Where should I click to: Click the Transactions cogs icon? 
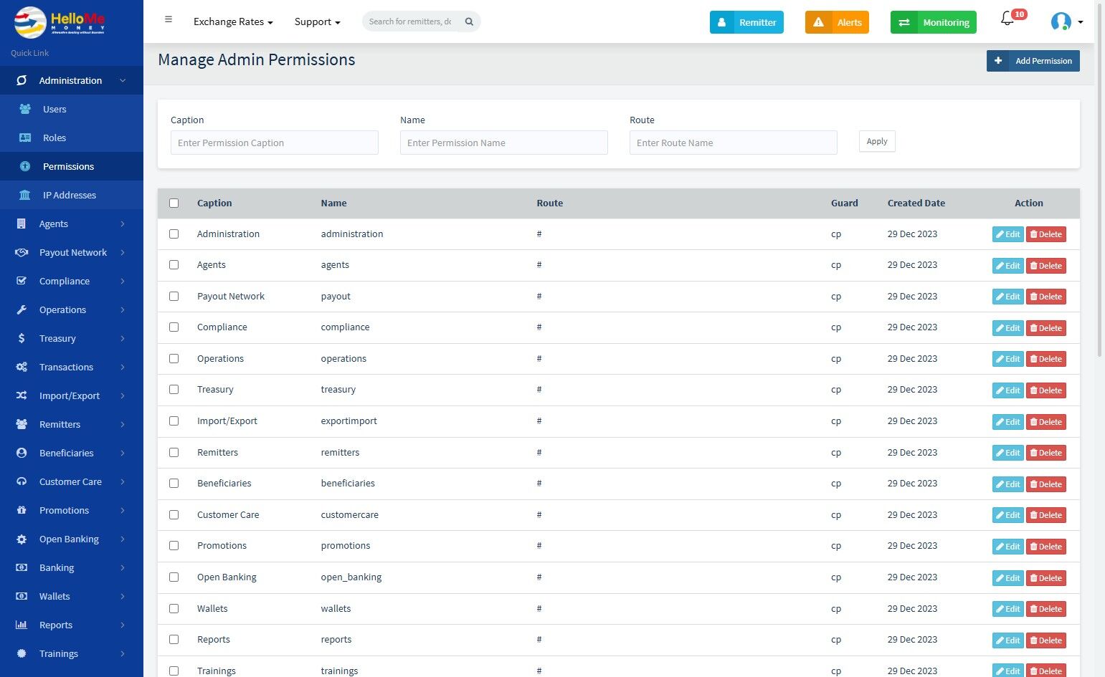click(x=22, y=367)
